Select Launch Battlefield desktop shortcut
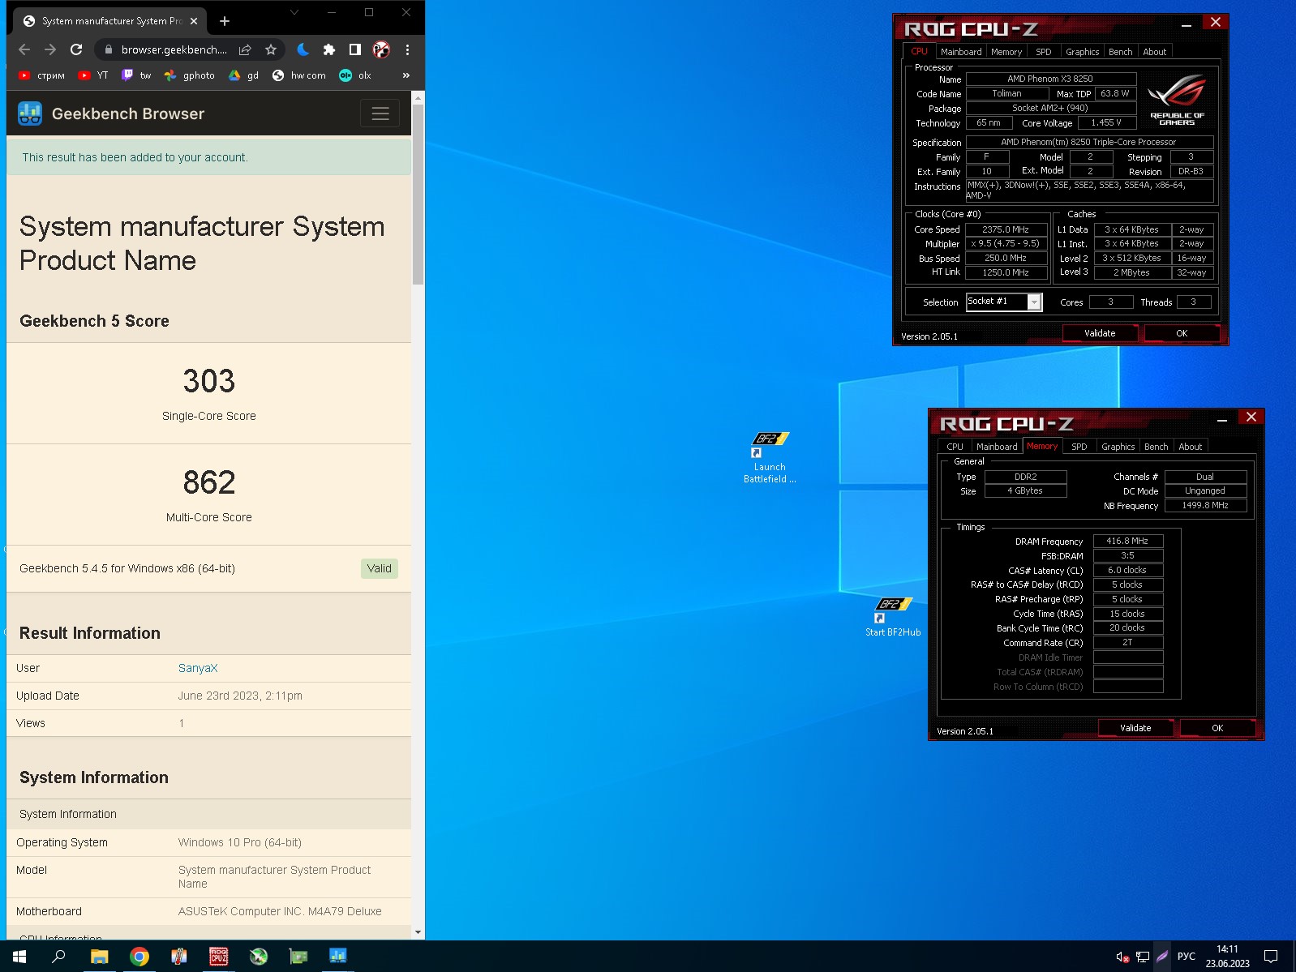 (770, 458)
